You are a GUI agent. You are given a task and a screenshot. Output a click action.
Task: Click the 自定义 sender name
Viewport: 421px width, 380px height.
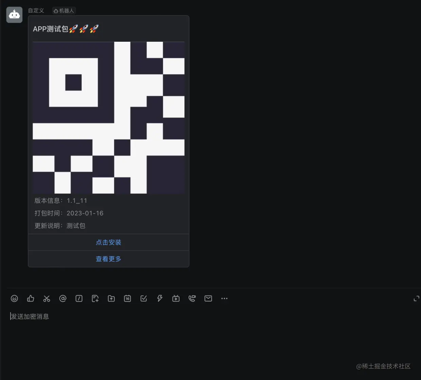point(36,11)
